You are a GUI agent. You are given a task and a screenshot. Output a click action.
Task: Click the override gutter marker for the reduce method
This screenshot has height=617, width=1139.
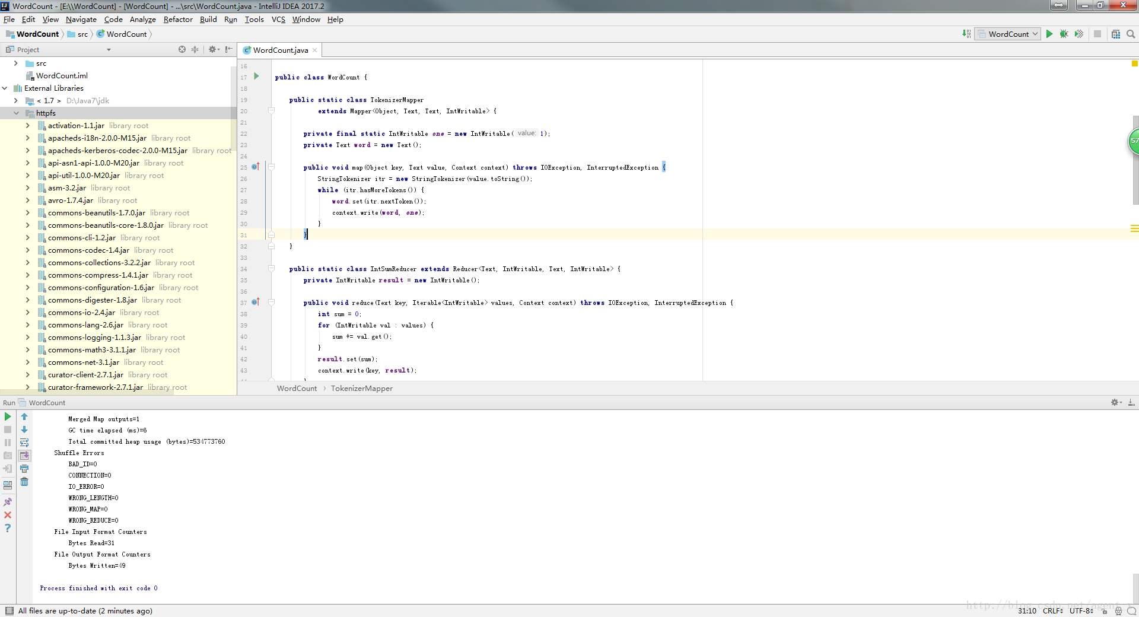[256, 302]
